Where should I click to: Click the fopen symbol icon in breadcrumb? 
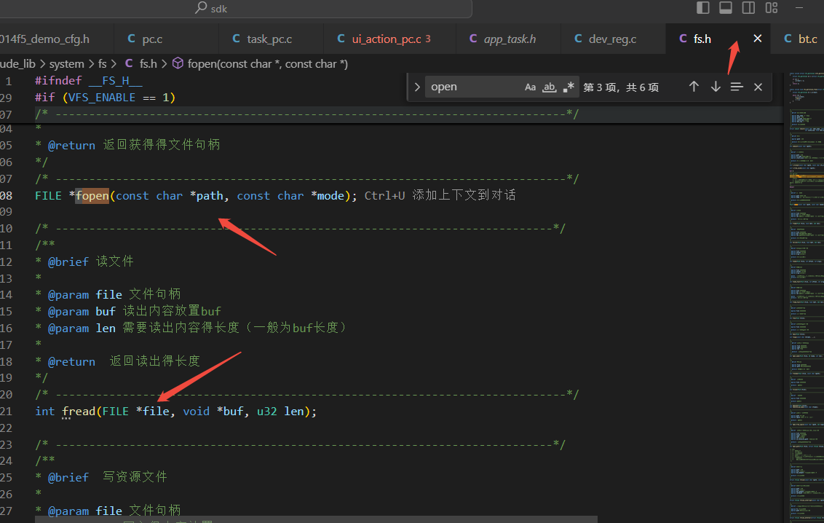tap(178, 63)
